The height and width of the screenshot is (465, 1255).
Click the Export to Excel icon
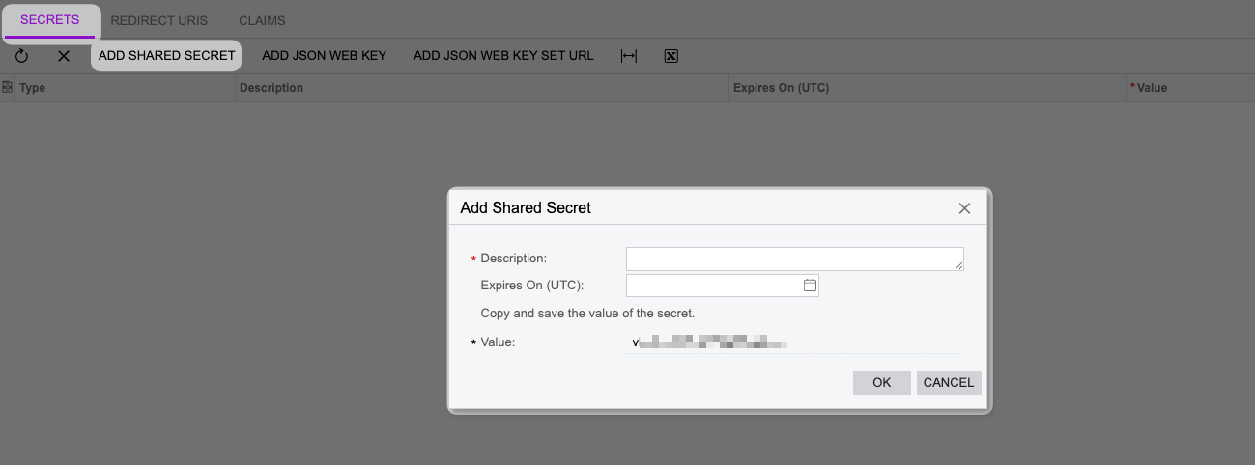[671, 56]
